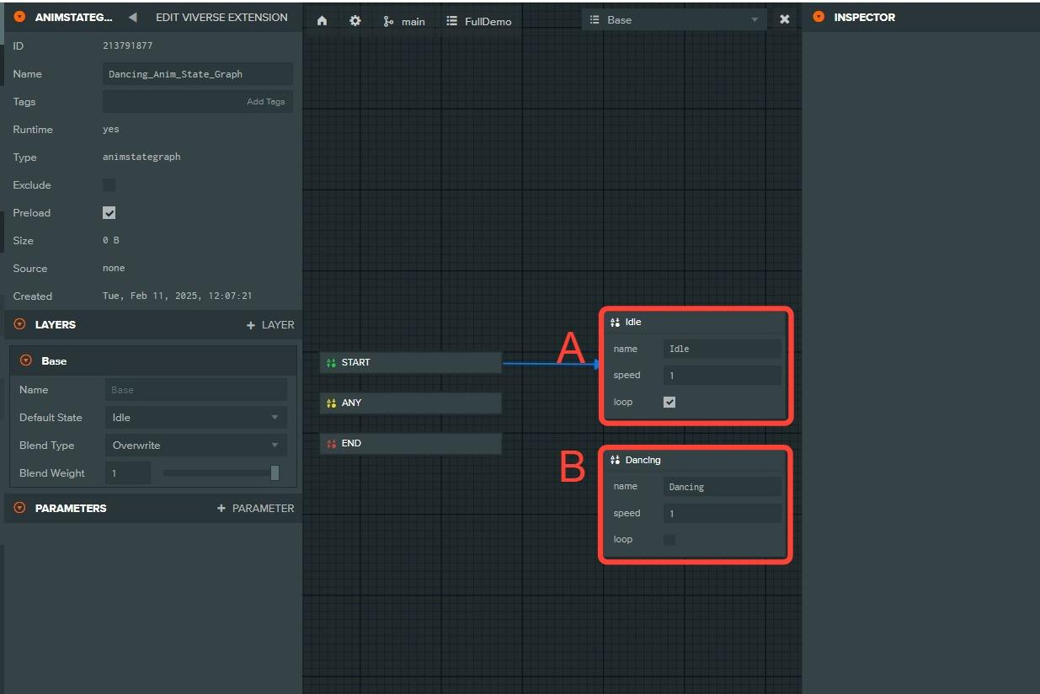Open the Blend Type dropdown
This screenshot has width=1040, height=694.
click(x=195, y=446)
